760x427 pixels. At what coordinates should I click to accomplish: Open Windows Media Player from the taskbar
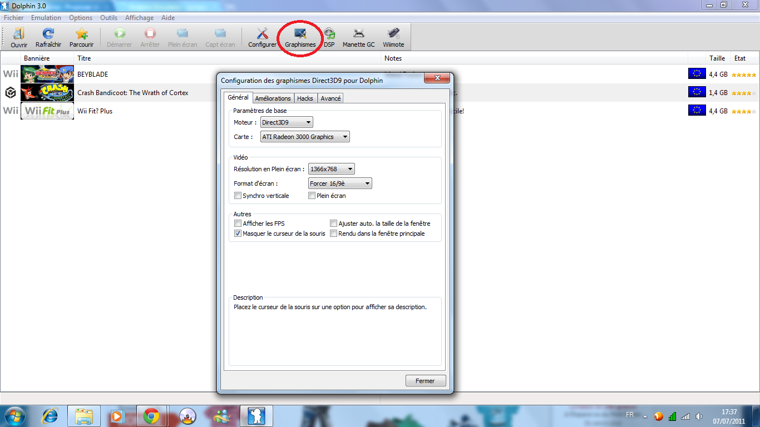click(117, 416)
